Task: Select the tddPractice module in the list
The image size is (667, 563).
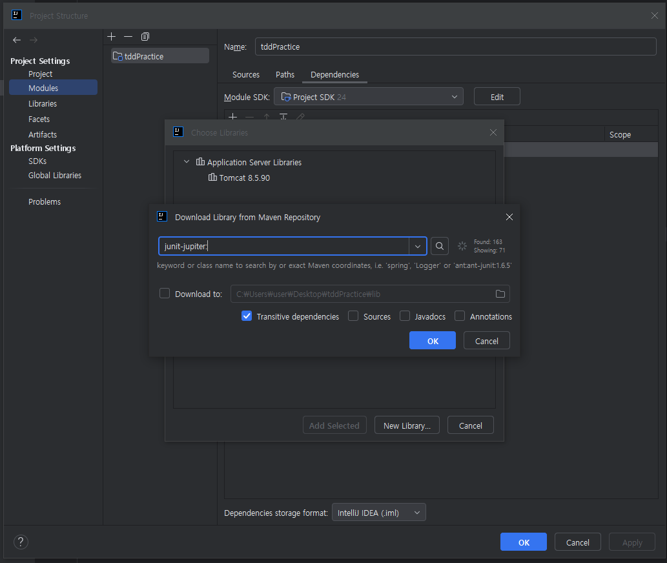Action: click(x=160, y=56)
